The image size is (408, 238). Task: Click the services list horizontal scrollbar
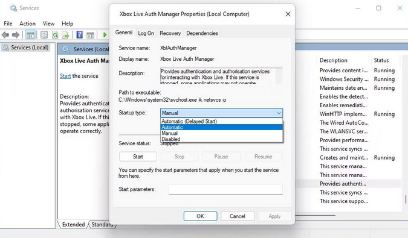pos(316,215)
